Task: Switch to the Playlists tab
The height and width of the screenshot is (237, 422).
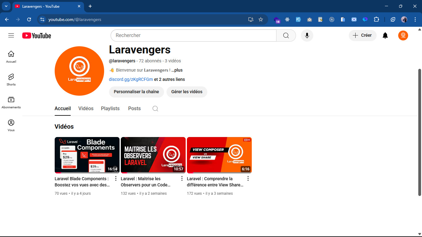Action: [110, 109]
